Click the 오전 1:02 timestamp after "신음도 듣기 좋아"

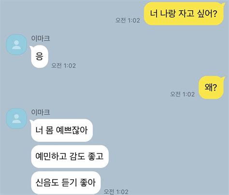(116, 192)
